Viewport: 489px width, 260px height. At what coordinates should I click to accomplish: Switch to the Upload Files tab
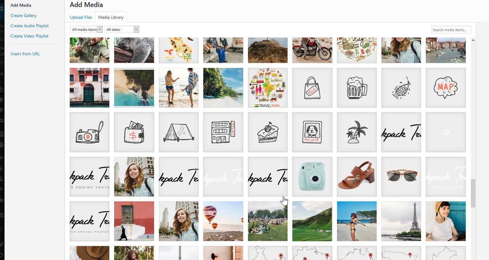81,17
